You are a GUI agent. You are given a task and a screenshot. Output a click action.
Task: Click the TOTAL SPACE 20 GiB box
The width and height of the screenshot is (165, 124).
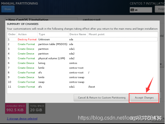tap(37, 108)
